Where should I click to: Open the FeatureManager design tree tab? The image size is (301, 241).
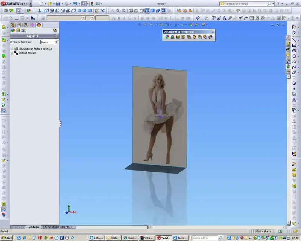[x=13, y=25]
